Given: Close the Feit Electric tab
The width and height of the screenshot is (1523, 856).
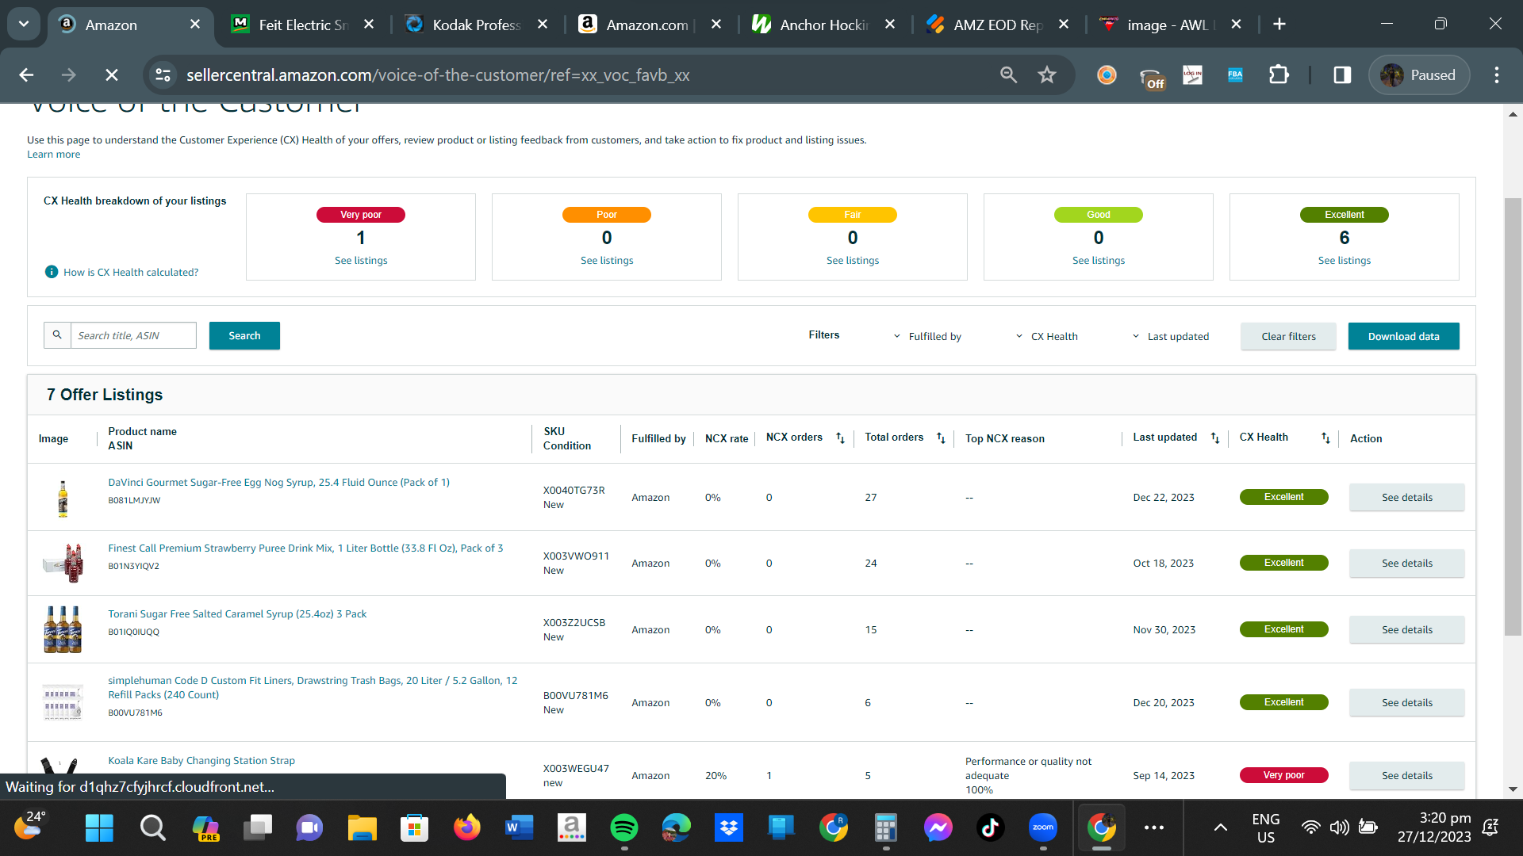Looking at the screenshot, I should (x=369, y=25).
